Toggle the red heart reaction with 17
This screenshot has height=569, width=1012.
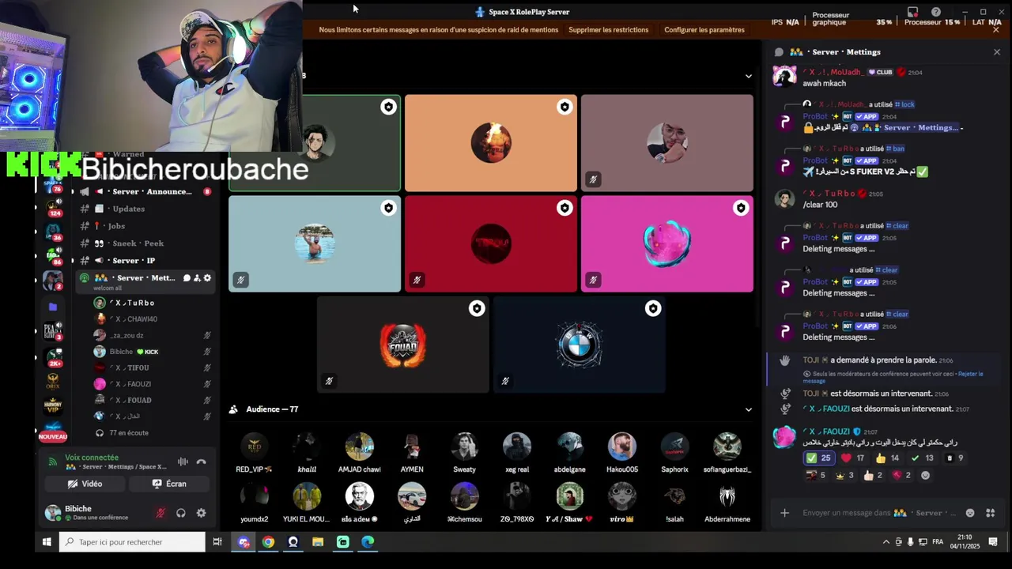tap(853, 458)
